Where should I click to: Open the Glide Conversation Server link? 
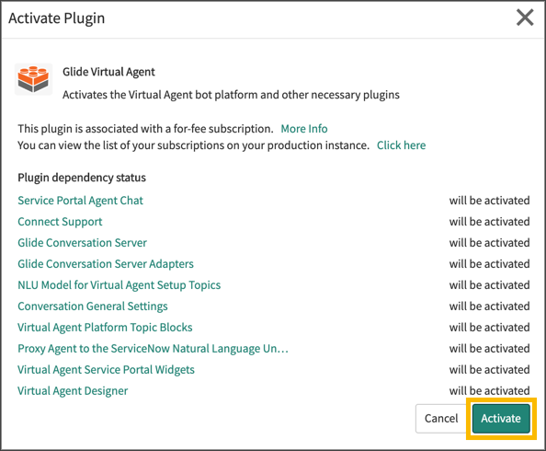click(82, 243)
